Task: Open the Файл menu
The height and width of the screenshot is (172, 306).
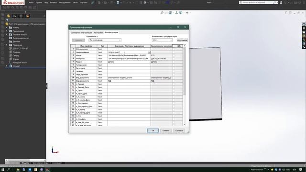Action: (x=31, y=3)
